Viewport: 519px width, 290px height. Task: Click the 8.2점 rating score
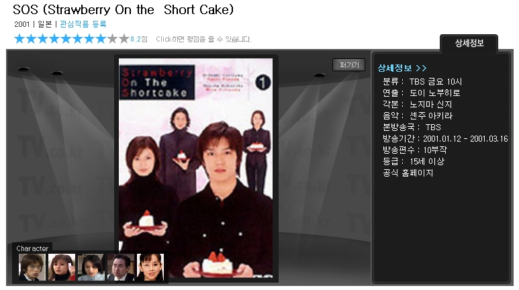pyautogui.click(x=139, y=39)
